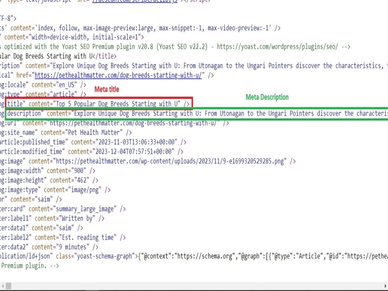Click the horizontal scrollbar thumb

[x=9, y=286]
